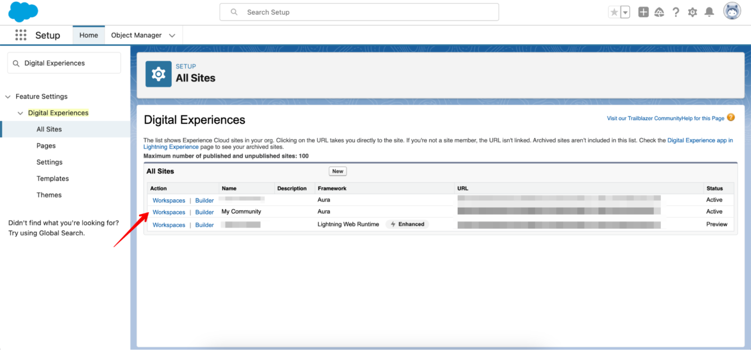Click the Name column header

(x=229, y=188)
